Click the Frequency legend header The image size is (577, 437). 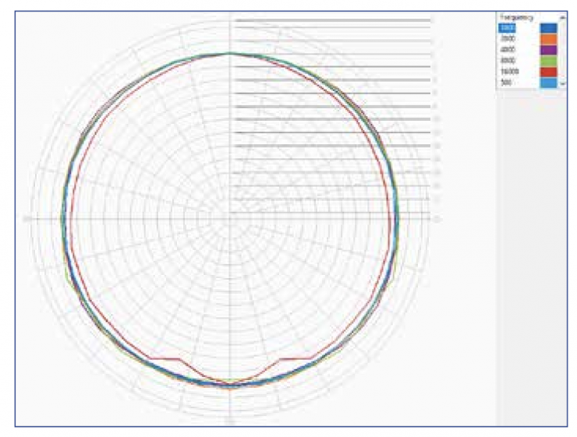(516, 16)
